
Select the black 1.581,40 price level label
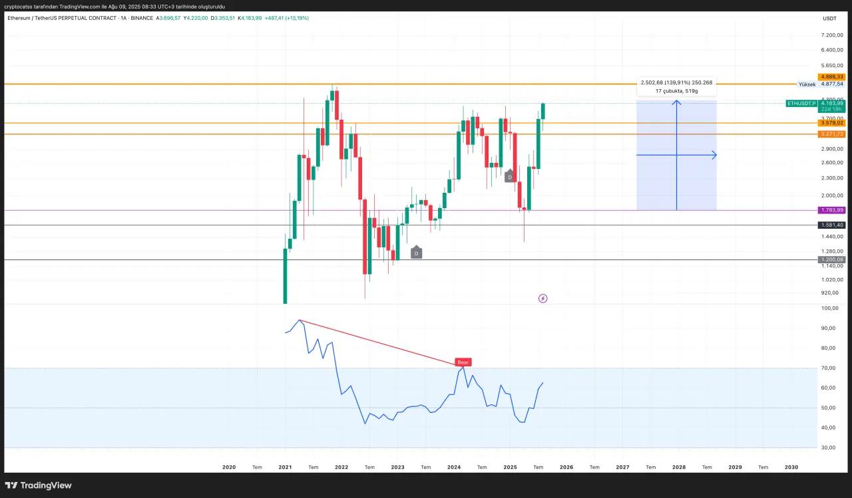831,225
